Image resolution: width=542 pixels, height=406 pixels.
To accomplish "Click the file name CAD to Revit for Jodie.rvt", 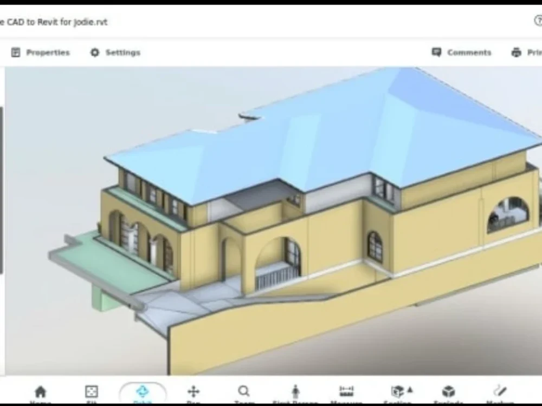I will point(54,22).
